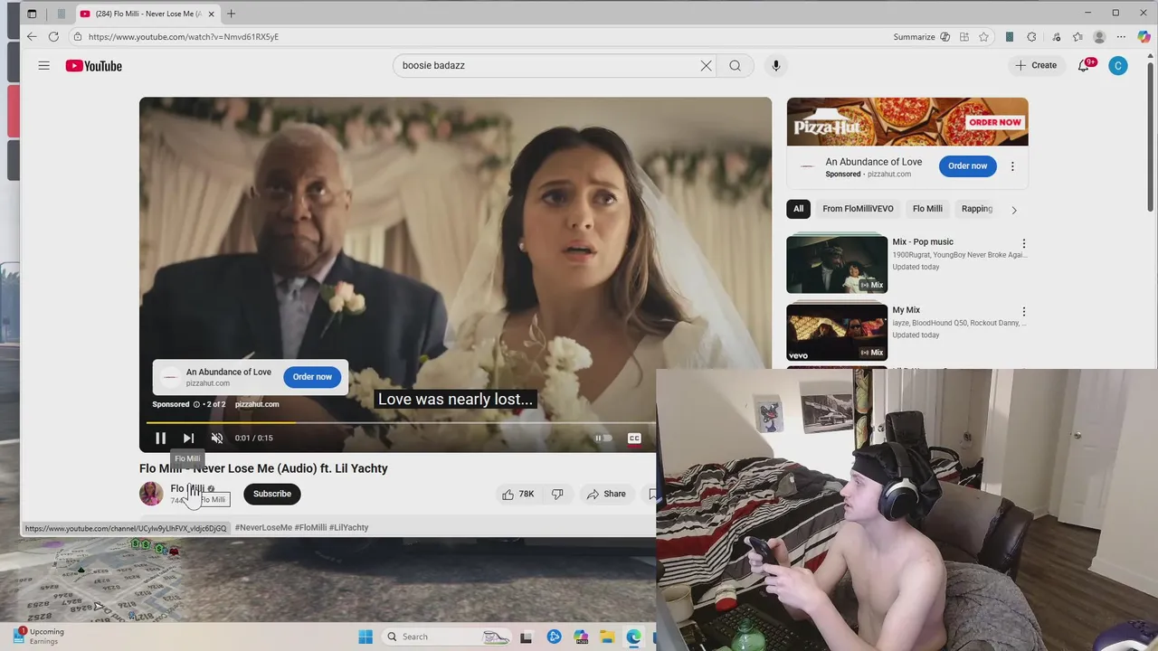Start voice search with microphone
This screenshot has height=651, width=1158.
(x=775, y=65)
